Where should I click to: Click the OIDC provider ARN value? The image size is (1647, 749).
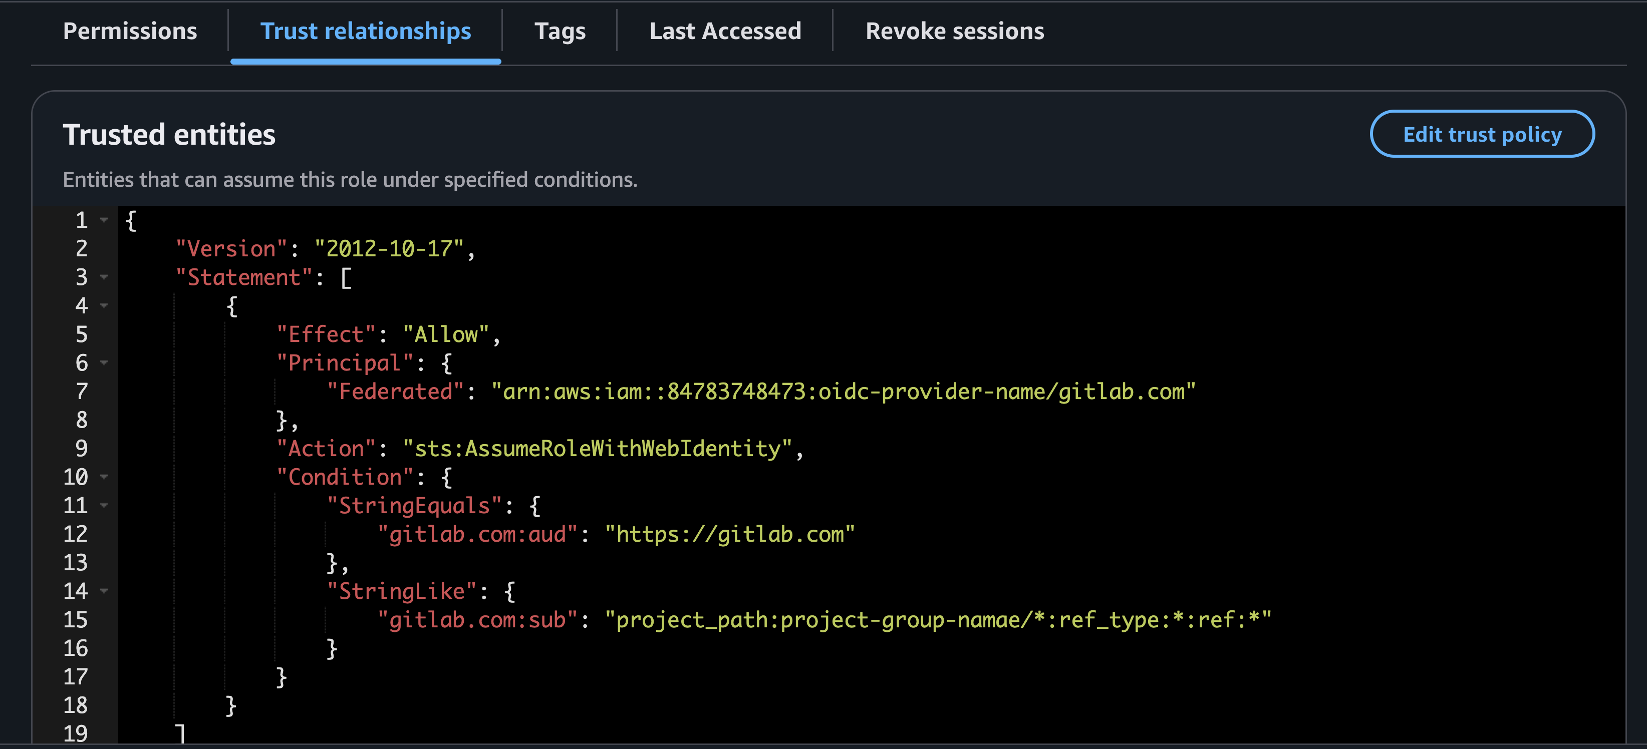pyautogui.click(x=844, y=391)
